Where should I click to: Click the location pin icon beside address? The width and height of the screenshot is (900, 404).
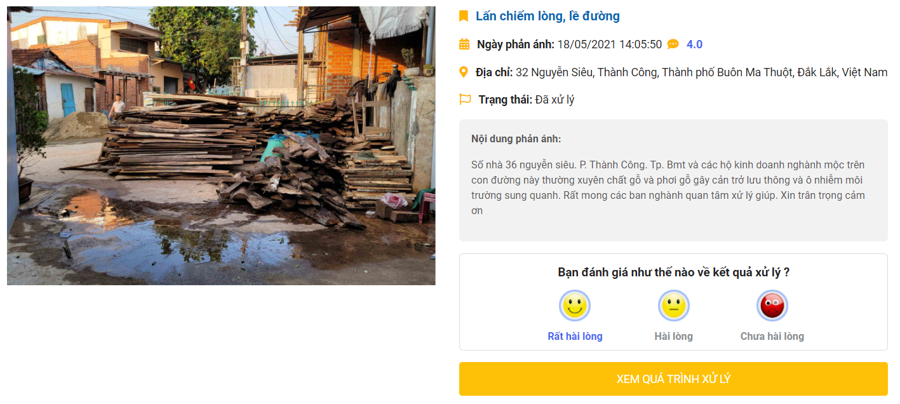(464, 72)
